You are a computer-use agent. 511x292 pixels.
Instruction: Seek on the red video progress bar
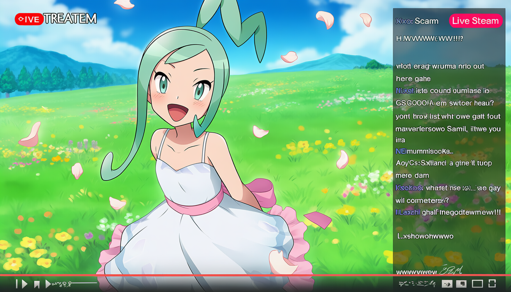tap(255, 275)
